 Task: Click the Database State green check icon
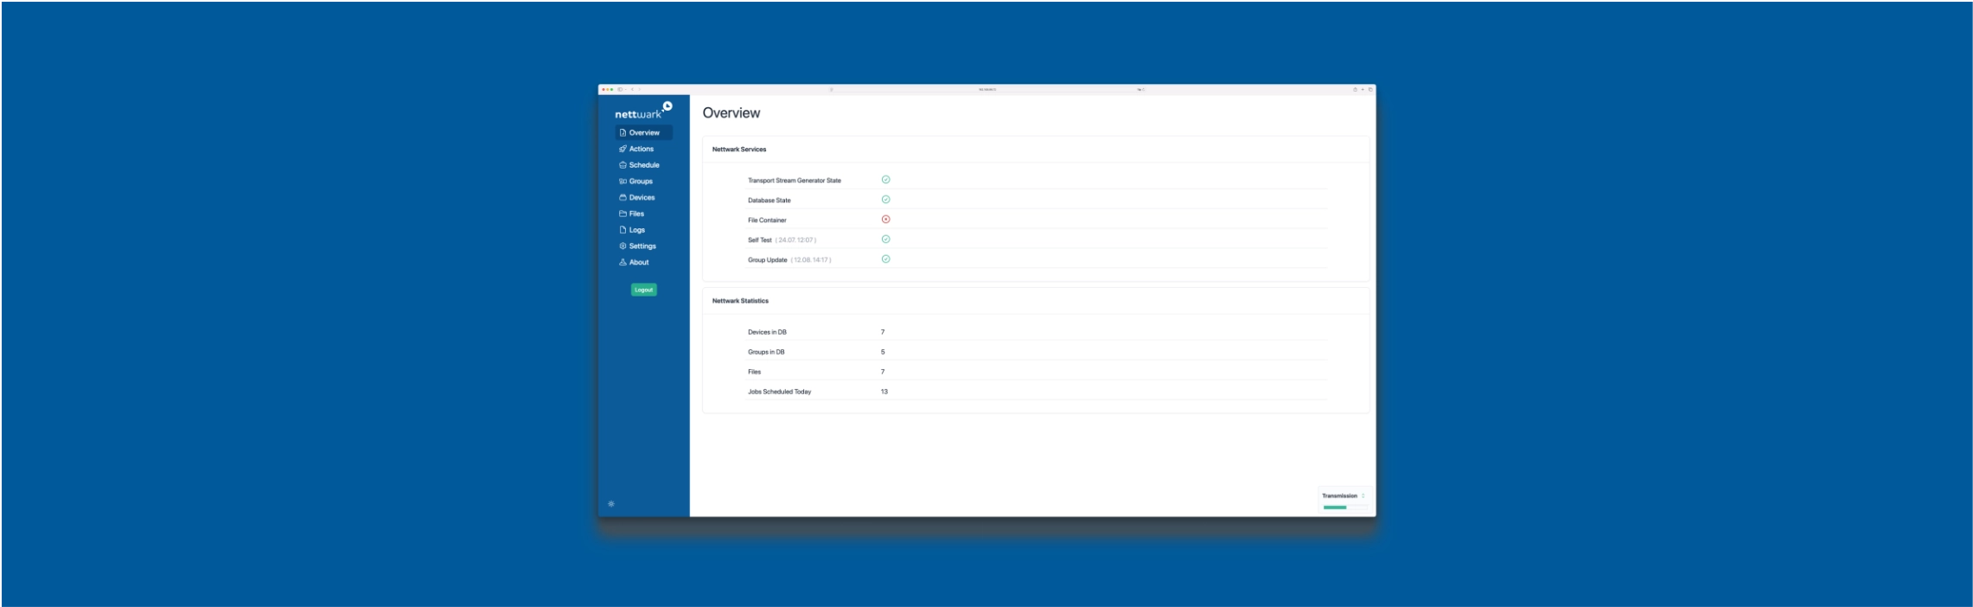point(885,200)
